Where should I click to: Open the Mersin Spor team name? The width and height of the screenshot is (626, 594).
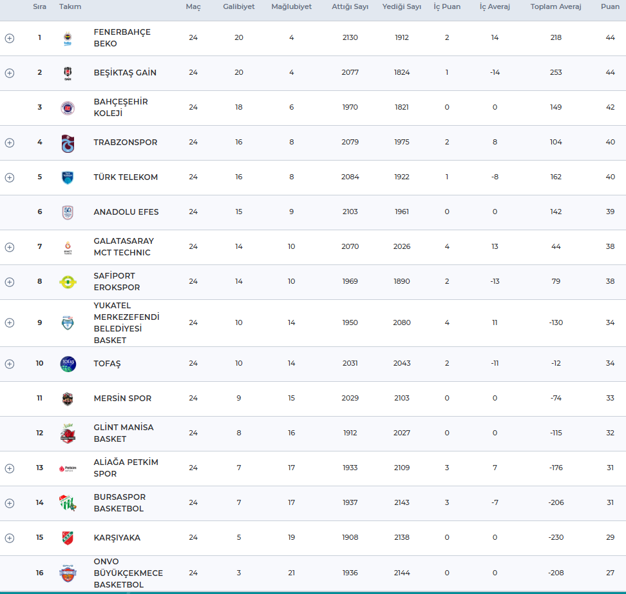click(122, 399)
